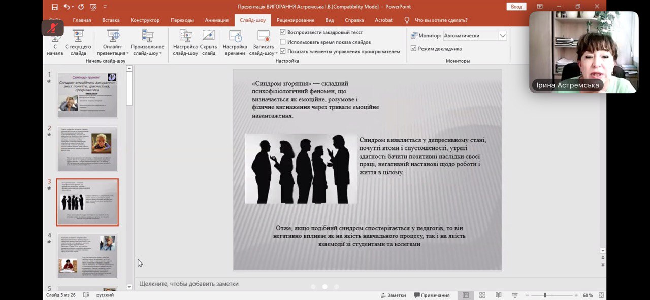Fit slide to current window
Viewport: 650px width, 300px height.
[602, 295]
